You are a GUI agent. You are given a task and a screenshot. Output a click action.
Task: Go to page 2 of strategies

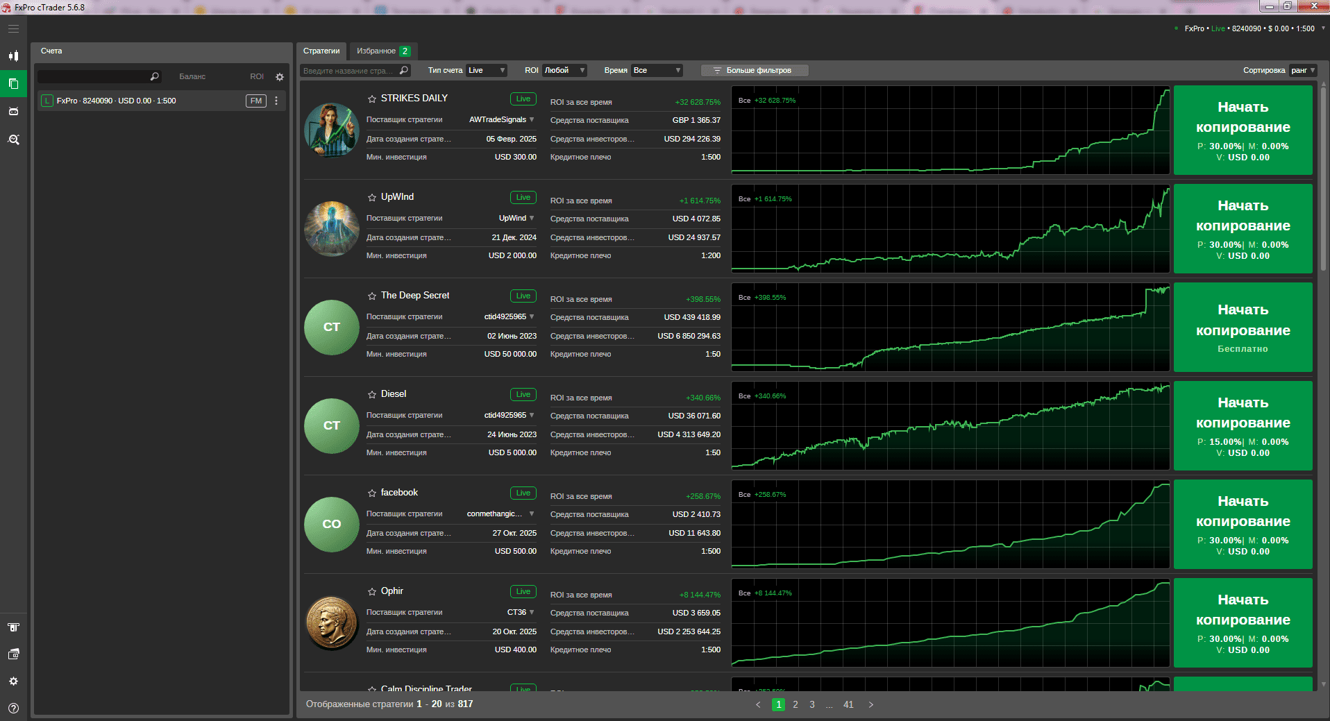pyautogui.click(x=796, y=704)
